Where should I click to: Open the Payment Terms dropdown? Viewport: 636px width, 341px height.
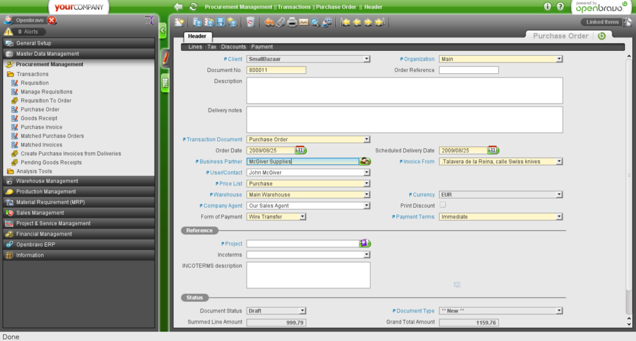(560, 216)
